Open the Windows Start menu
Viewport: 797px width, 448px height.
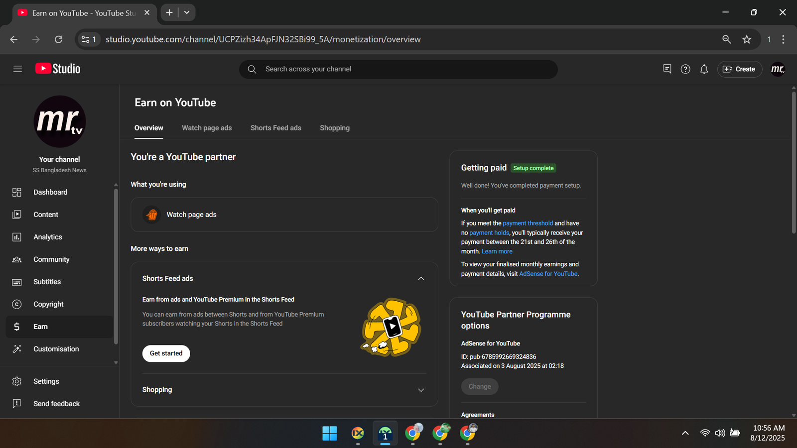pyautogui.click(x=329, y=434)
